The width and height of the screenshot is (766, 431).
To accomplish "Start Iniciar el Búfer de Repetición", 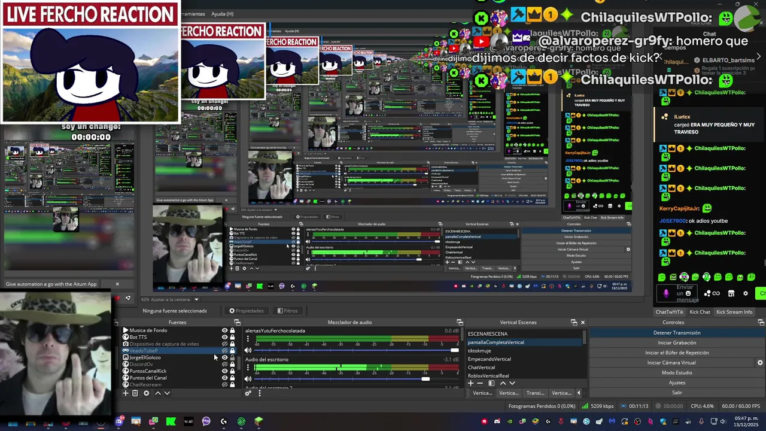I will click(677, 353).
